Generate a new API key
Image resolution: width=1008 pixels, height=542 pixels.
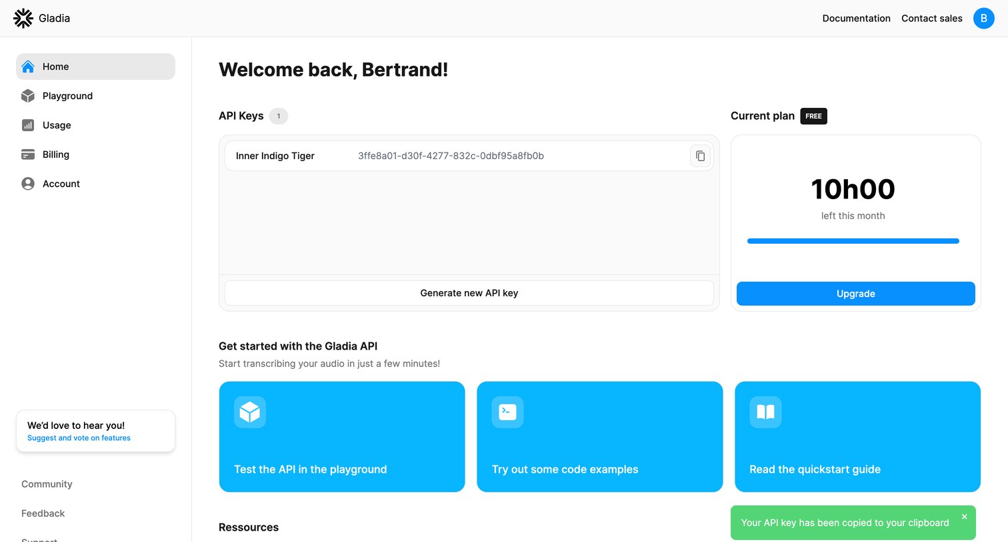pos(469,293)
